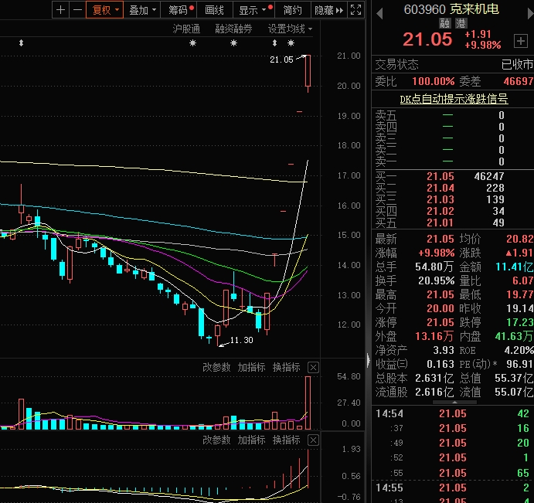
Task: Click the 融资融券 margin trading label
Action: click(x=233, y=29)
